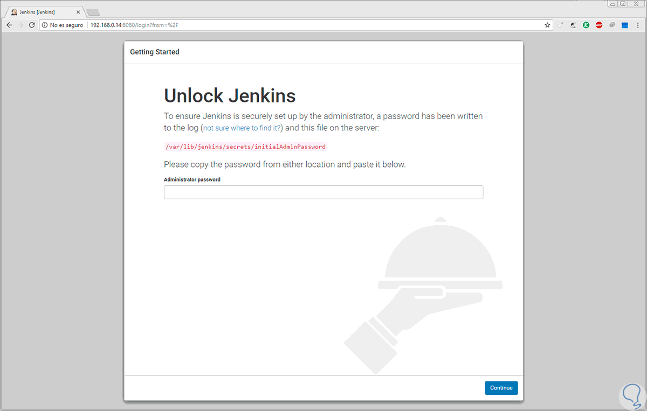Open the gray stacked-squares extension icon
The image size is (647, 411).
pyautogui.click(x=612, y=25)
